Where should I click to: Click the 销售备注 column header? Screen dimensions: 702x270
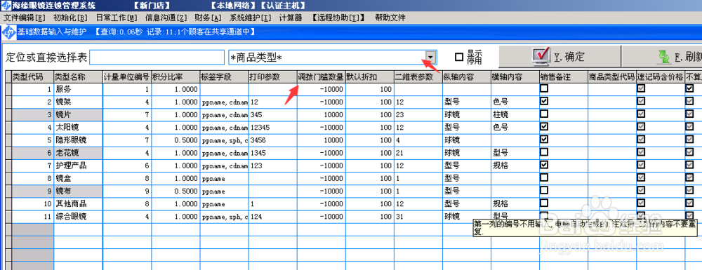[564, 76]
